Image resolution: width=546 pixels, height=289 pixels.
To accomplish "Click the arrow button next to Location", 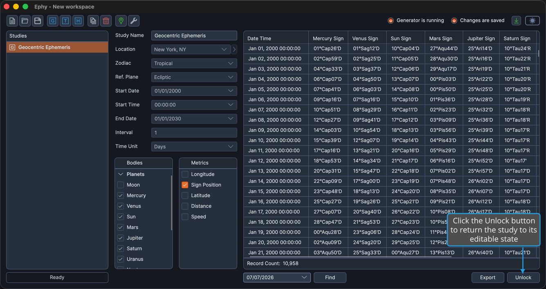I will tap(234, 49).
